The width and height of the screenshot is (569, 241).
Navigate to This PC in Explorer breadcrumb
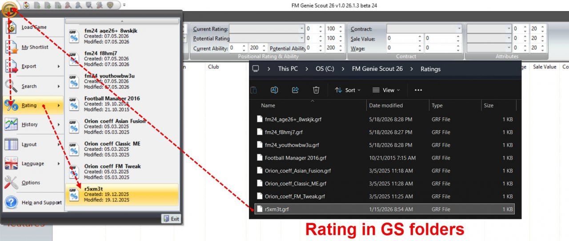[x=288, y=69]
